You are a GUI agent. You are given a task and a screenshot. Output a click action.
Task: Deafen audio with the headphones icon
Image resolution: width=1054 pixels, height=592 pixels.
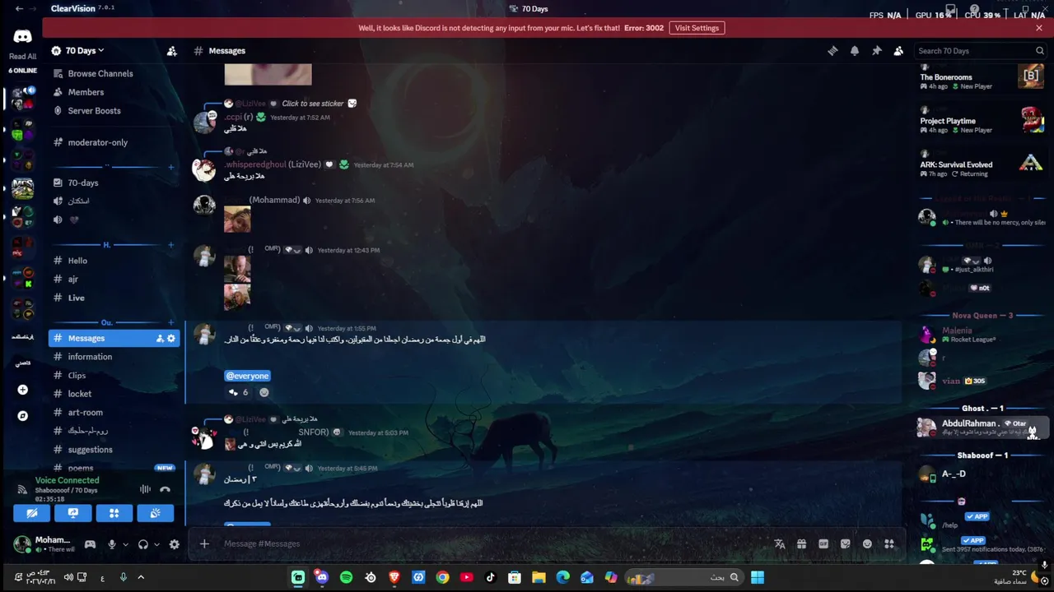click(143, 544)
